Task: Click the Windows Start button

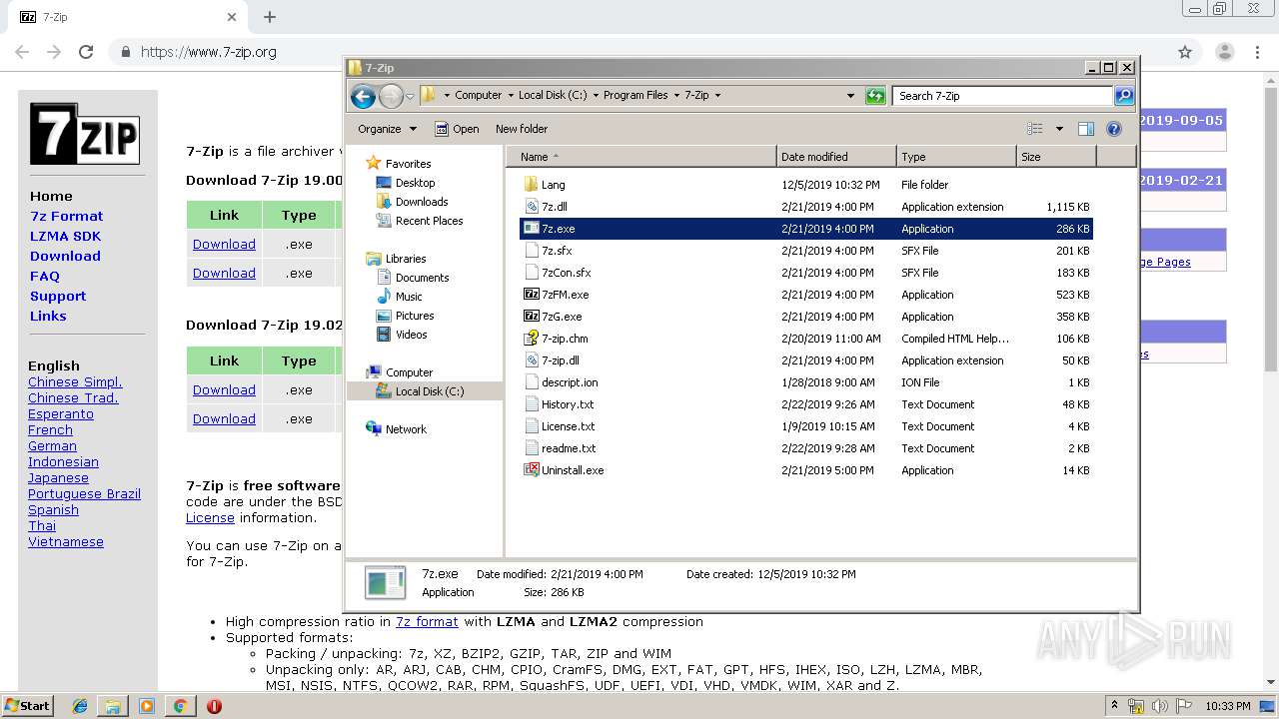Action: tap(28, 706)
